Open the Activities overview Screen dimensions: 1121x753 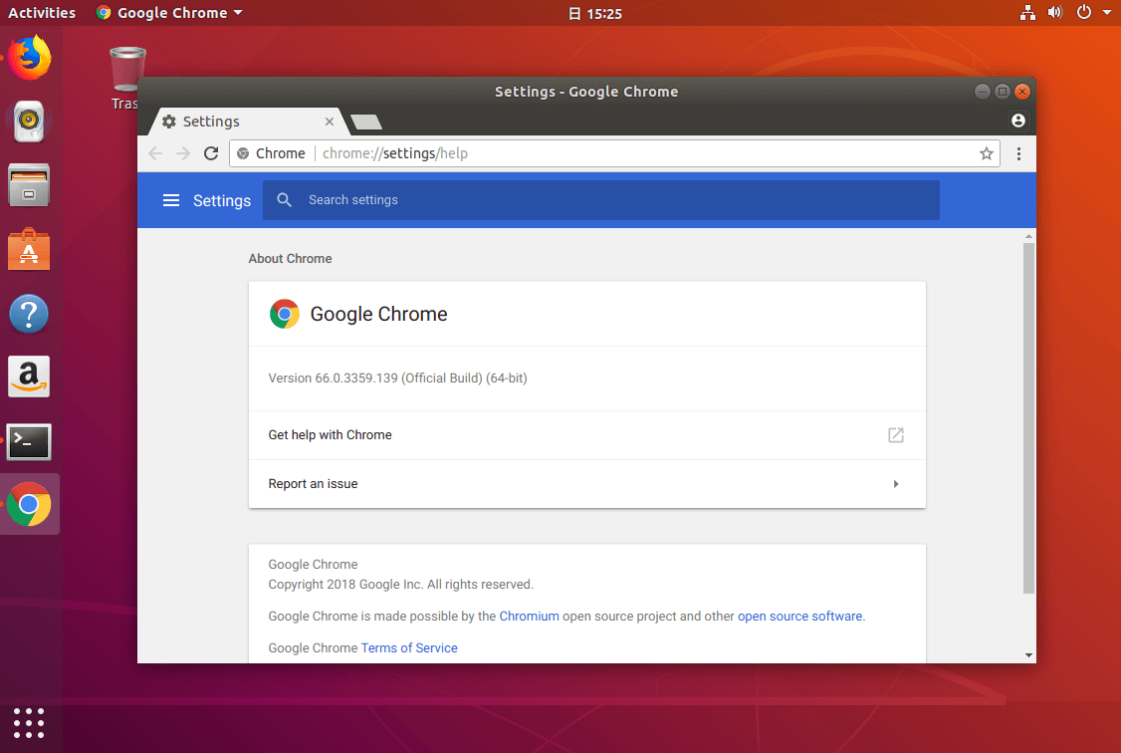coord(42,13)
